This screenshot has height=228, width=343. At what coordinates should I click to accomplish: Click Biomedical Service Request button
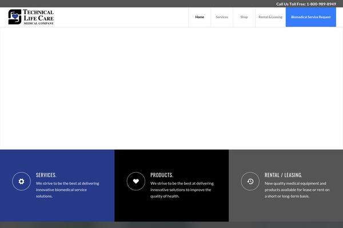[x=311, y=17]
